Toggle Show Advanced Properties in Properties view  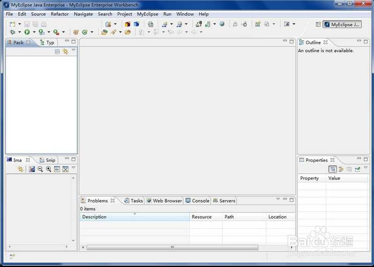click(x=341, y=169)
